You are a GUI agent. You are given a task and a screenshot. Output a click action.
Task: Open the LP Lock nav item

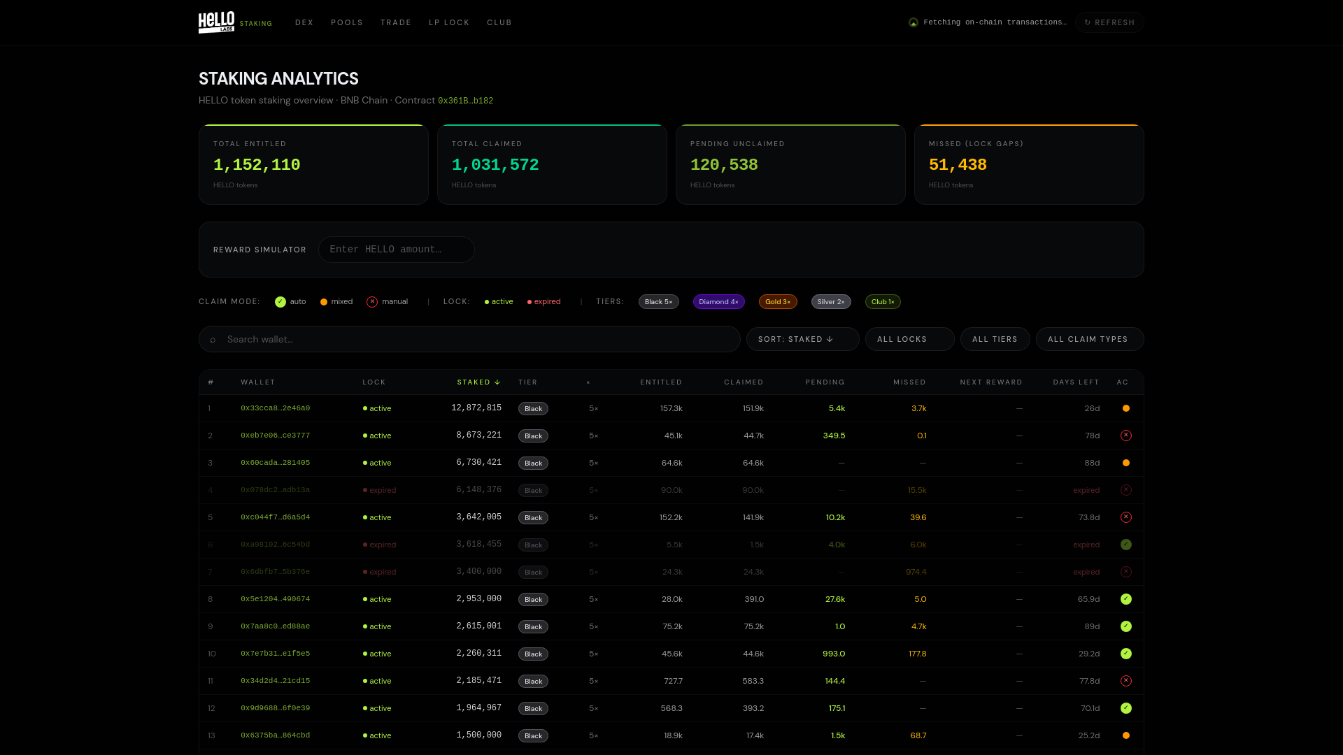pyautogui.click(x=449, y=22)
